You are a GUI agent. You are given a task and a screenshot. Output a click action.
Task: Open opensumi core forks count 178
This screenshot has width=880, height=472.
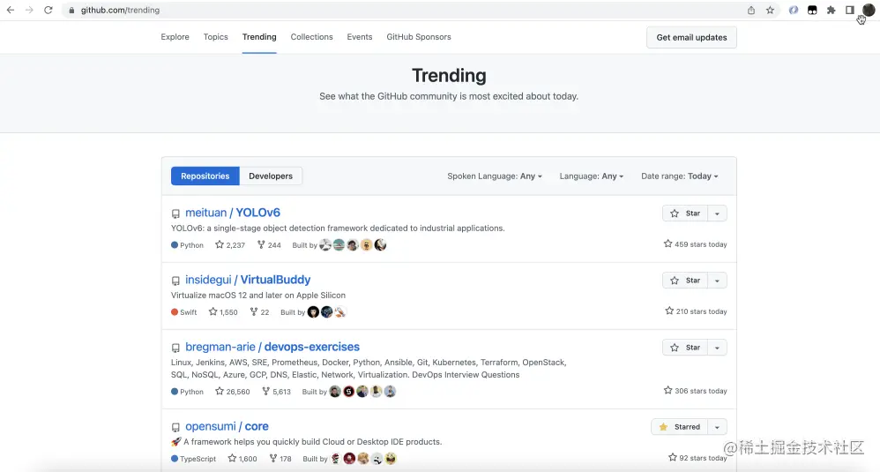click(x=280, y=459)
